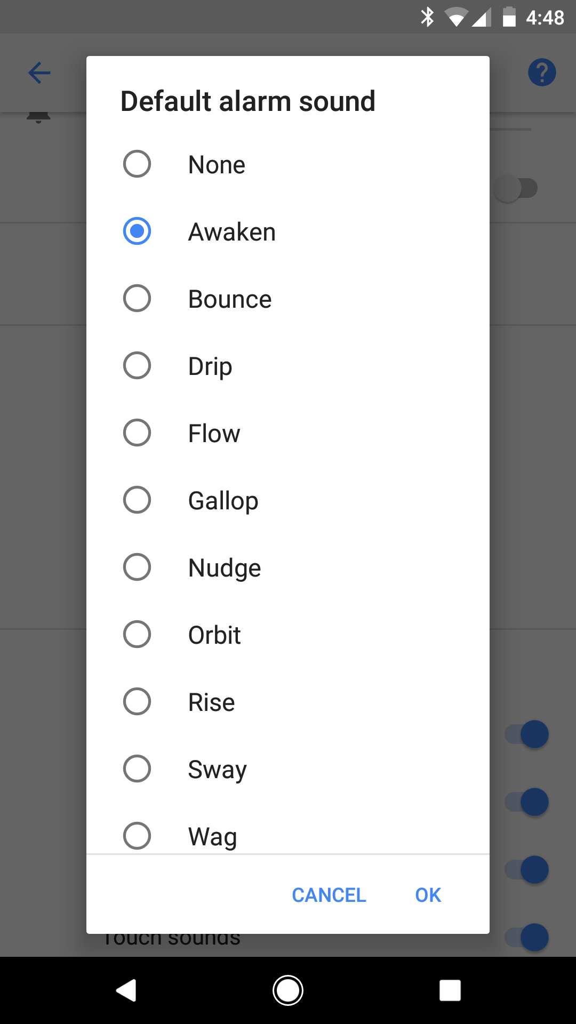Image resolution: width=576 pixels, height=1024 pixels.
Task: Confirm selection with the OK button
Action: pos(427,895)
